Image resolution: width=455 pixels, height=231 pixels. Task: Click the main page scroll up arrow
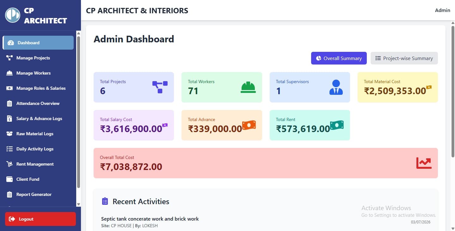click(x=453, y=23)
